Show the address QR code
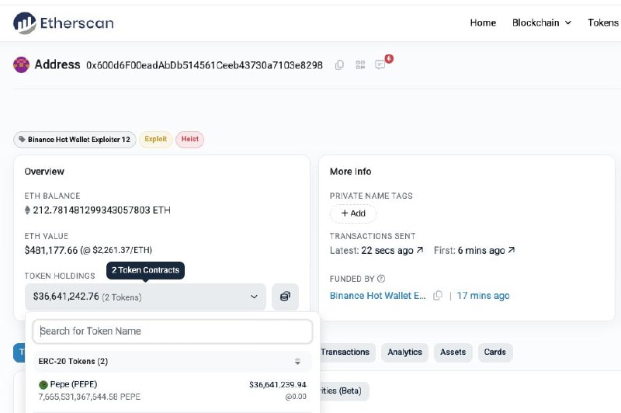 [360, 65]
